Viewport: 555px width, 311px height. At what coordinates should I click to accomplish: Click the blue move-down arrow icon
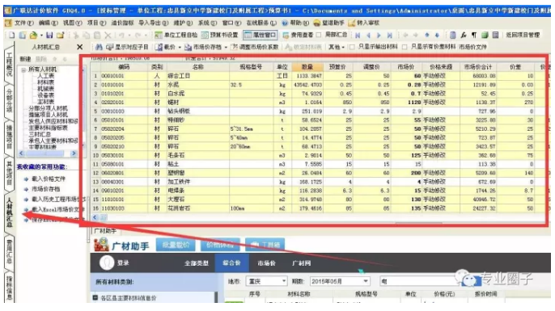(x=437, y=35)
